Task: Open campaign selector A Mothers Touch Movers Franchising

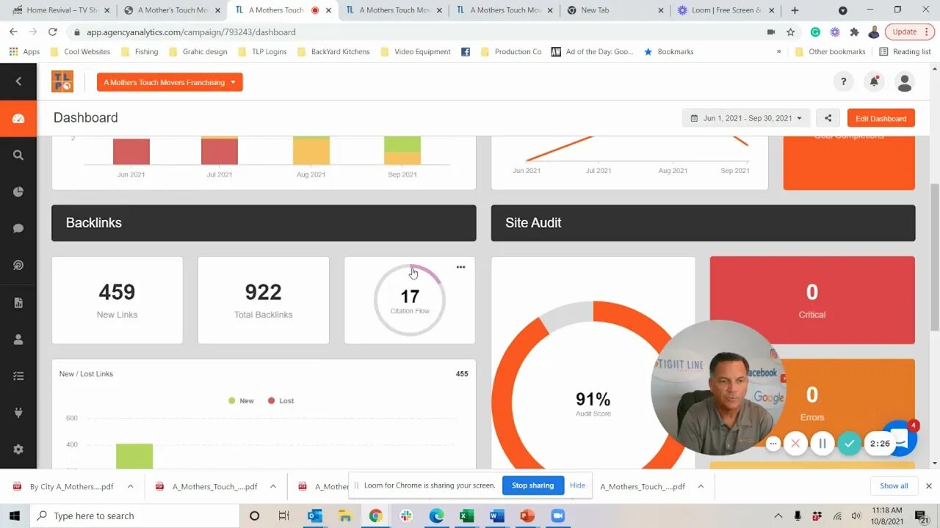Action: 170,82
